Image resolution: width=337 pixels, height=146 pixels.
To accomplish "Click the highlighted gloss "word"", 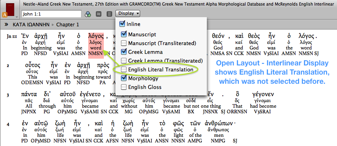I will [96, 47].
